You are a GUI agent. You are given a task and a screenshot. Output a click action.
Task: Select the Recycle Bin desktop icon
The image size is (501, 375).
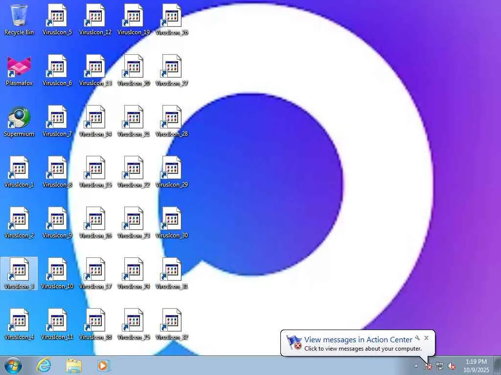[x=19, y=20]
